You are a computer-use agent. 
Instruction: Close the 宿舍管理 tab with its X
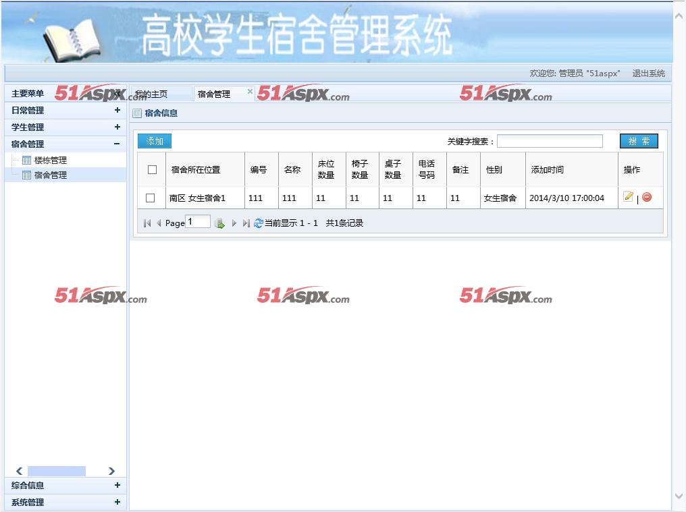[250, 92]
